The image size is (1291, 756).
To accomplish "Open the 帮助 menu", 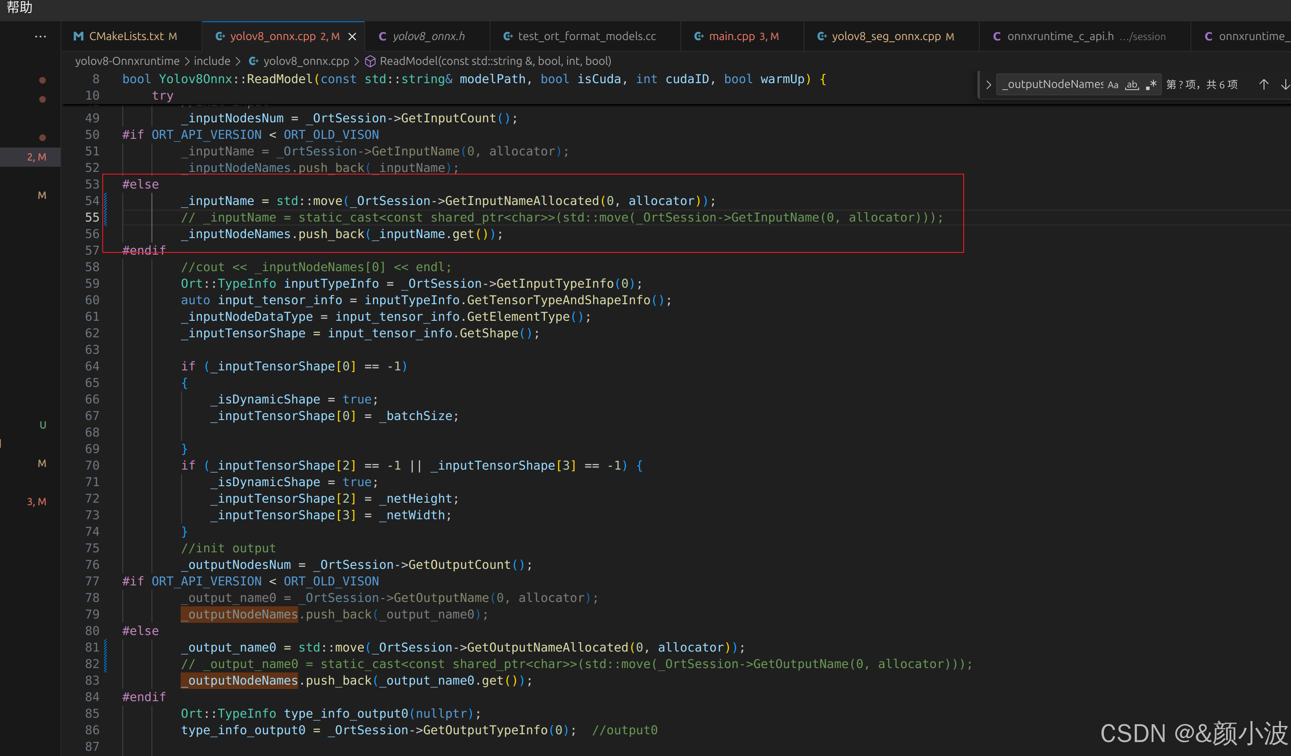I will pos(20,7).
